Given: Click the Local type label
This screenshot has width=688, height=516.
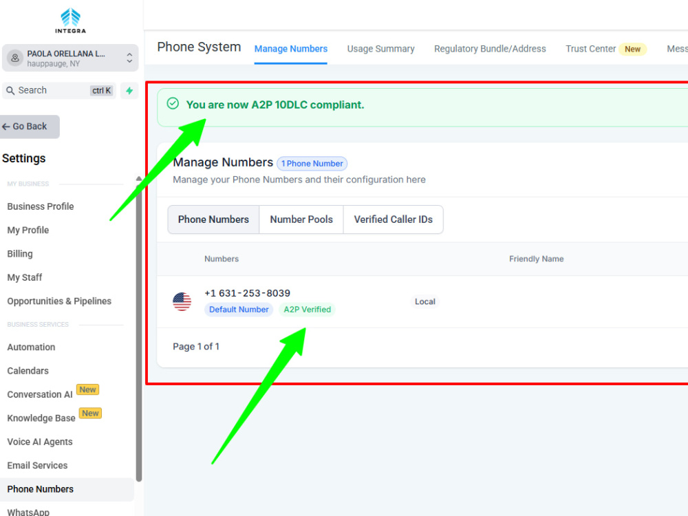Looking at the screenshot, I should point(424,301).
